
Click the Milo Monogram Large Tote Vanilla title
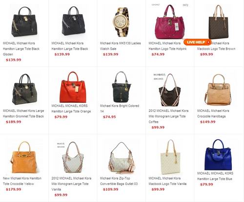click(71, 184)
